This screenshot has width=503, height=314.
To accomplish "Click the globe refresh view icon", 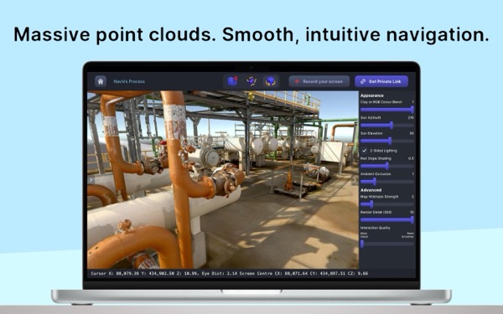I will click(x=270, y=81).
